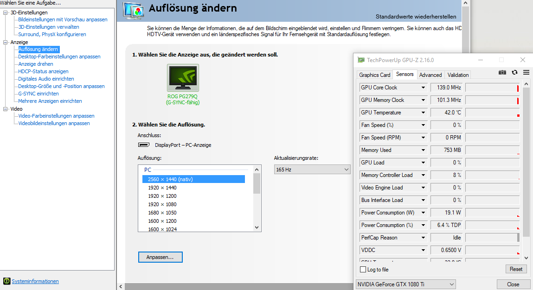Click the GPU-Z Close button

click(x=513, y=284)
